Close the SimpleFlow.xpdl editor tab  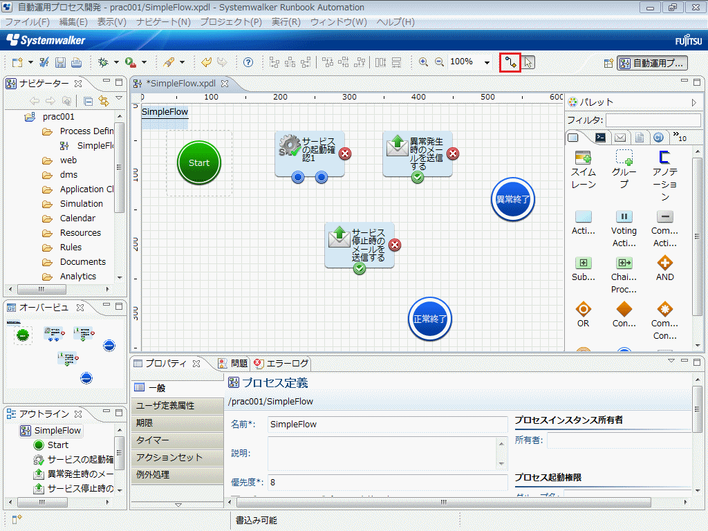tap(225, 84)
